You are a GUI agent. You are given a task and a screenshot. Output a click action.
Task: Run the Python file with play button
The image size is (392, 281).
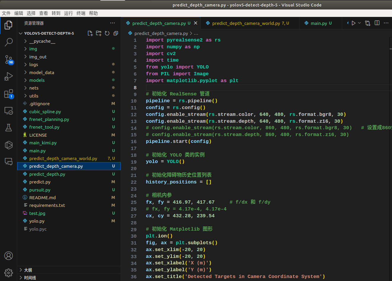pyautogui.click(x=353, y=23)
